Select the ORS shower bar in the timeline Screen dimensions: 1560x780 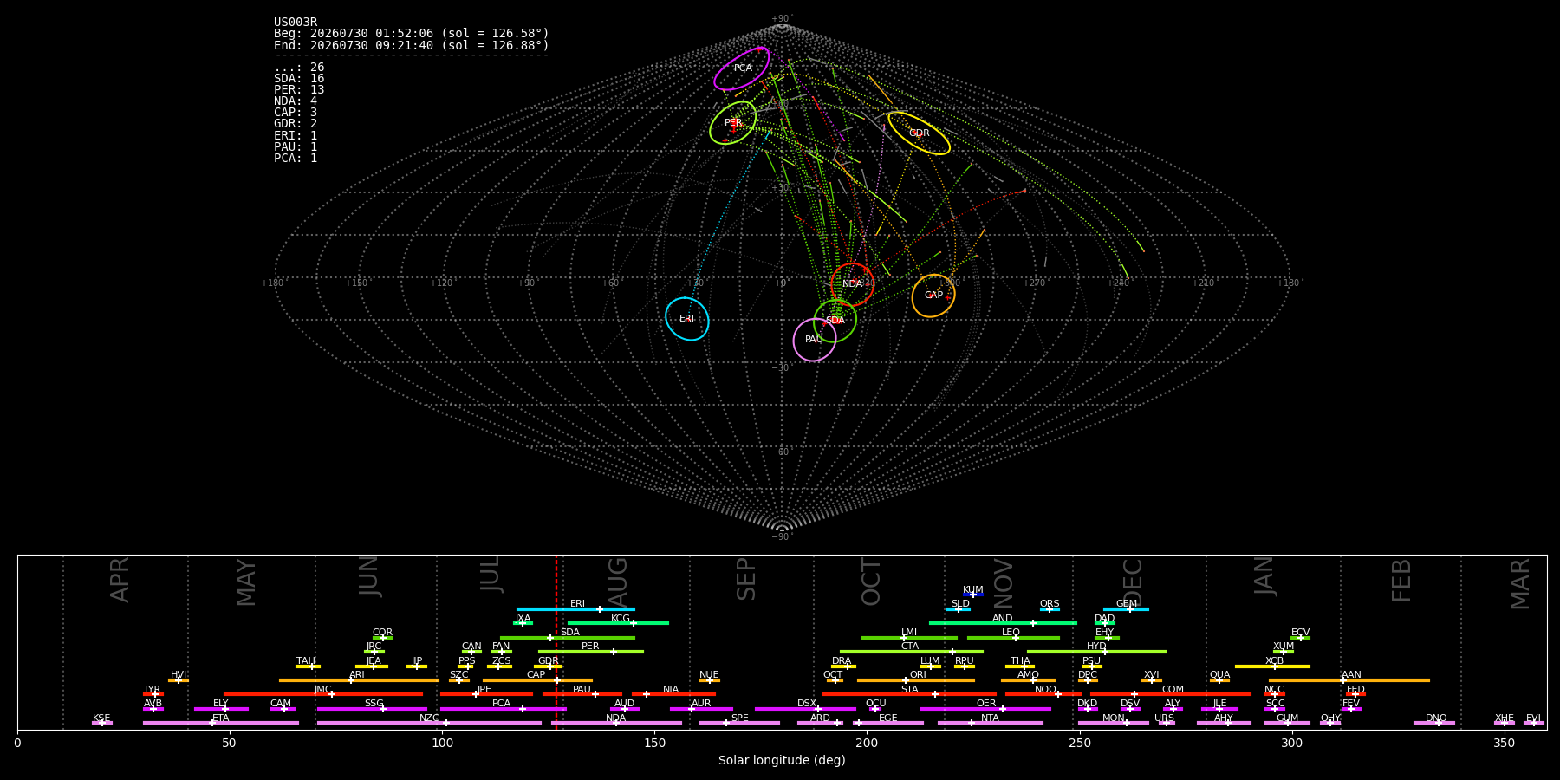point(1050,609)
